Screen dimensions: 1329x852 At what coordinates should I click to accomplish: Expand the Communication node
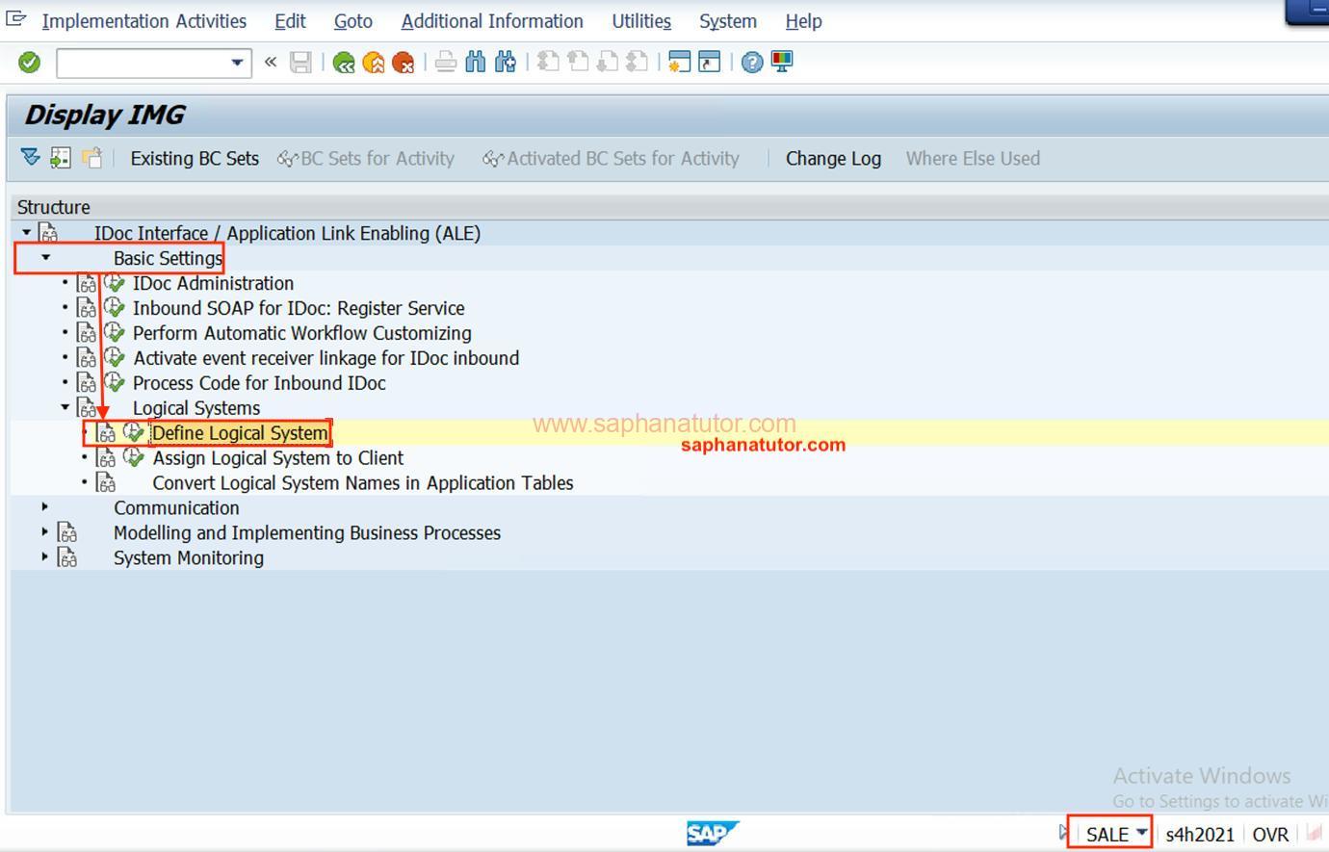click(x=45, y=506)
